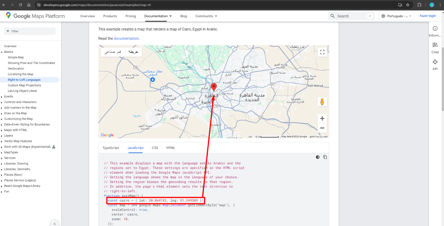Open the Português language selector
The width and height of the screenshot is (444, 226).
396,16
